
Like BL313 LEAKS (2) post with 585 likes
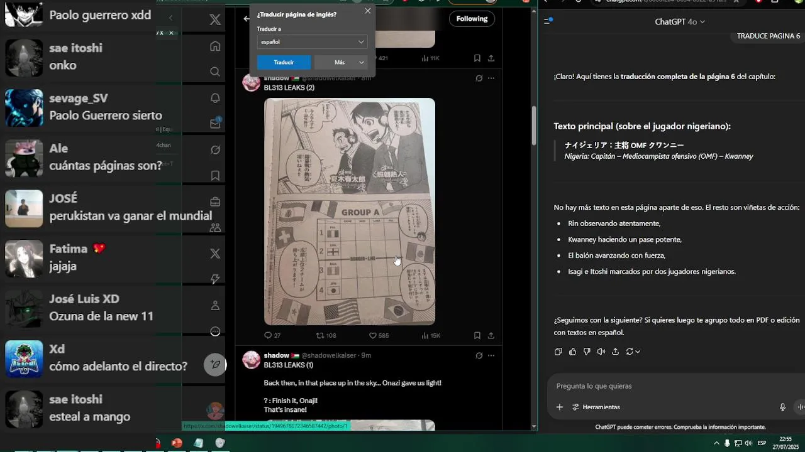379,335
